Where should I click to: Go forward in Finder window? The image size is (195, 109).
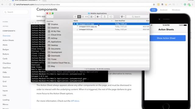point(52,17)
